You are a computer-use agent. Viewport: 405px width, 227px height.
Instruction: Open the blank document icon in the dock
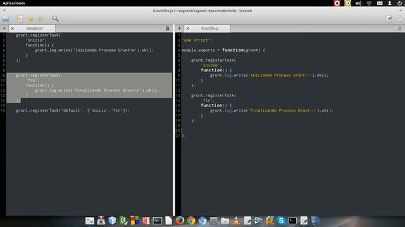[168, 221]
